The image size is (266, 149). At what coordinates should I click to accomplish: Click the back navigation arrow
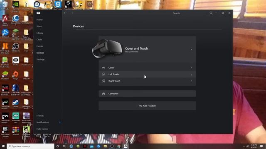pyautogui.click(x=65, y=13)
